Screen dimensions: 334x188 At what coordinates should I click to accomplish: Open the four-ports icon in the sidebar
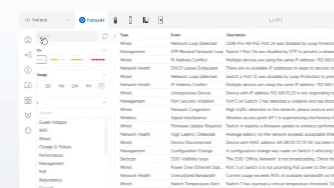tap(28, 100)
